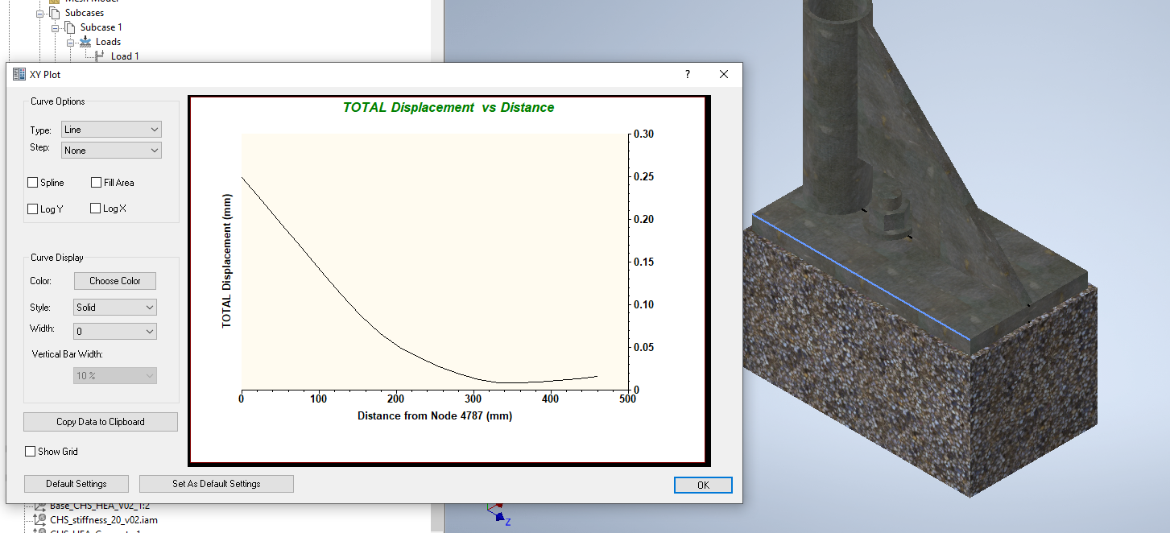Image resolution: width=1170 pixels, height=533 pixels.
Task: Click the Loads icon in the tree
Action: click(85, 42)
